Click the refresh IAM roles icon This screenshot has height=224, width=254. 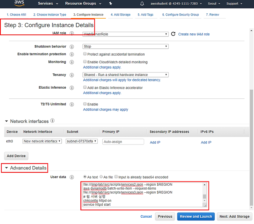pos(173,34)
